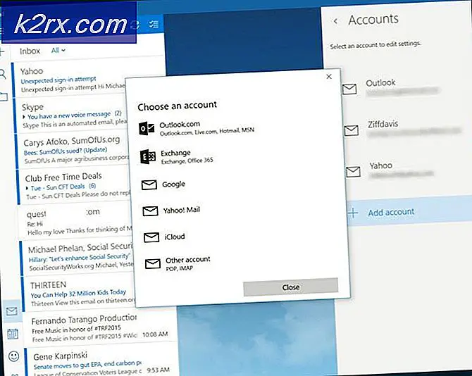Expand Skype voice message conversation

coord(24,117)
